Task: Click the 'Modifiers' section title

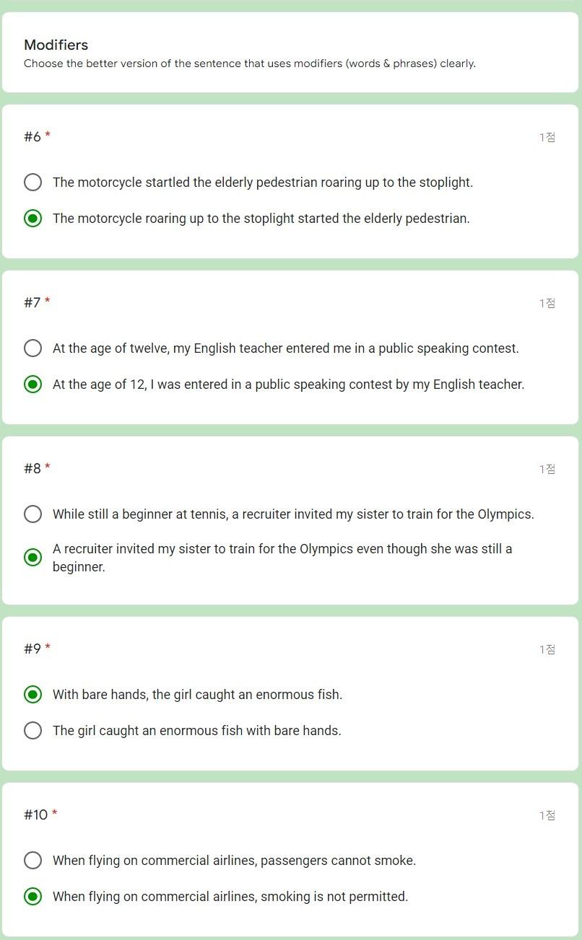Action: coord(56,45)
